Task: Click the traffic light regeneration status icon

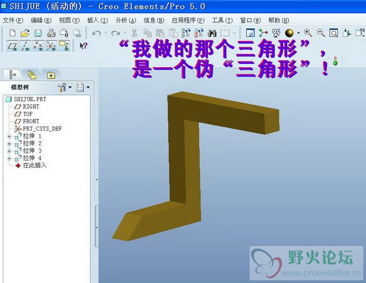Action: (335, 61)
